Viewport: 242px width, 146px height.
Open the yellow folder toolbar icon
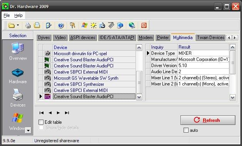pyautogui.click(x=12, y=25)
